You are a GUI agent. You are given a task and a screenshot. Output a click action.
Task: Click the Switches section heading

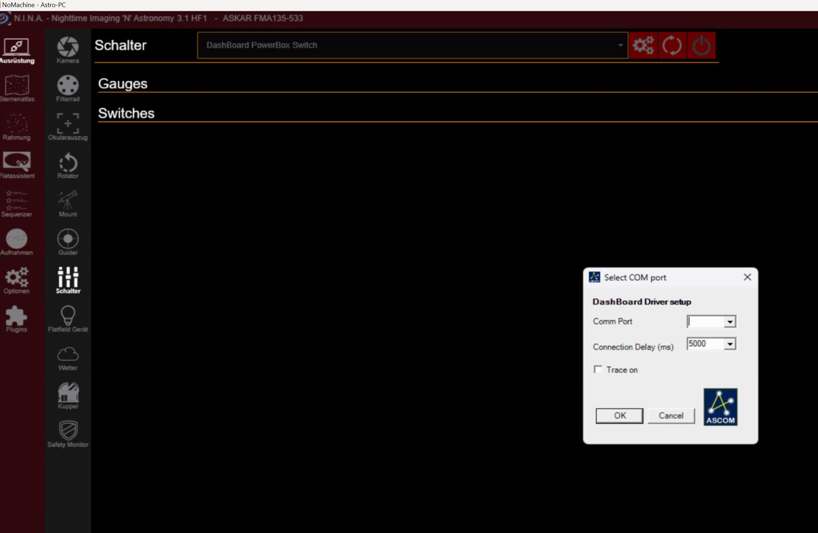(126, 113)
